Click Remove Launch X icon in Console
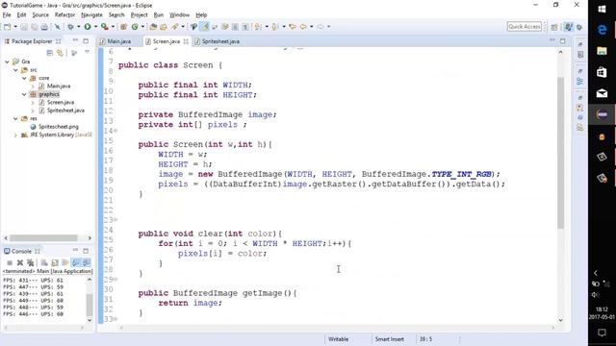Image resolution: width=616 pixels, height=346 pixels. [x=20, y=262]
